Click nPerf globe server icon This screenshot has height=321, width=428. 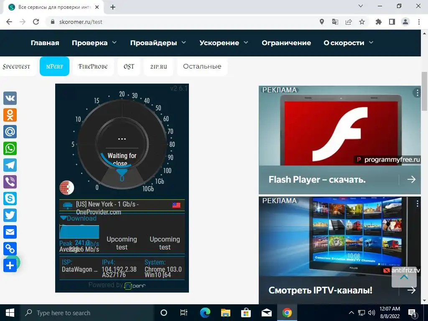tap(67, 188)
